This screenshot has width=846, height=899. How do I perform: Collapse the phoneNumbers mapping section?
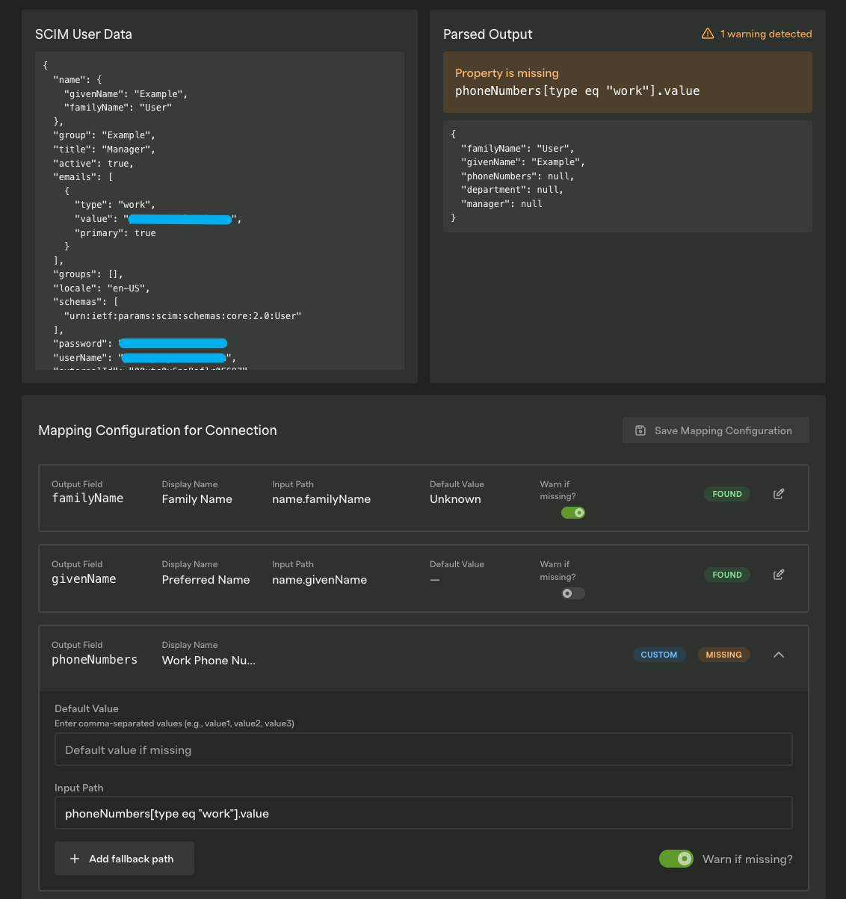[778, 654]
